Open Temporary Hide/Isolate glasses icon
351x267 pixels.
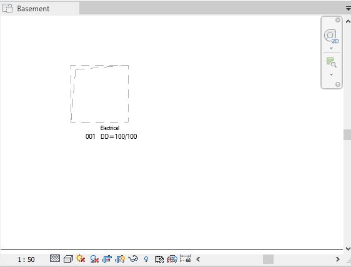pyautogui.click(x=133, y=259)
